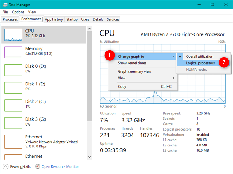Close the Task Manager window
The width and height of the screenshot is (233, 174).
click(226, 5)
